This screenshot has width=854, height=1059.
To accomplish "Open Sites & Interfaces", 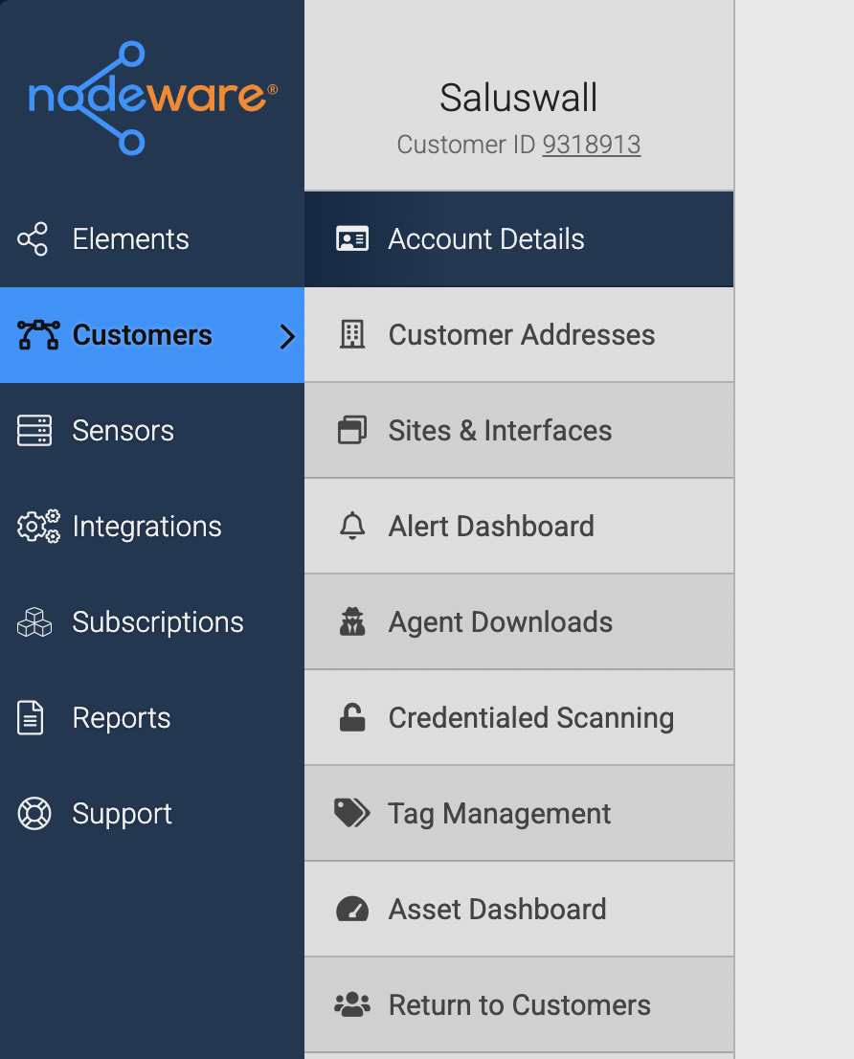I will point(519,430).
